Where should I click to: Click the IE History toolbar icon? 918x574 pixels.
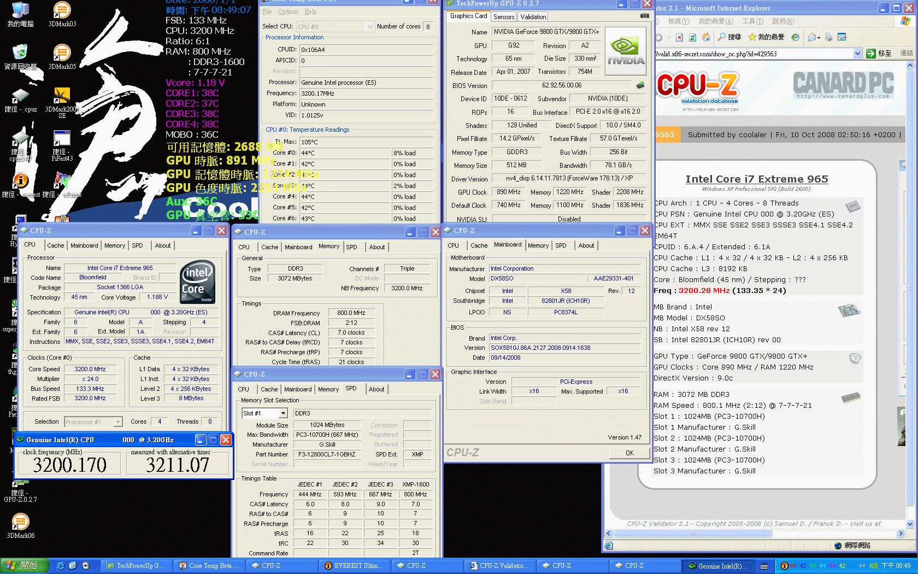tap(796, 37)
